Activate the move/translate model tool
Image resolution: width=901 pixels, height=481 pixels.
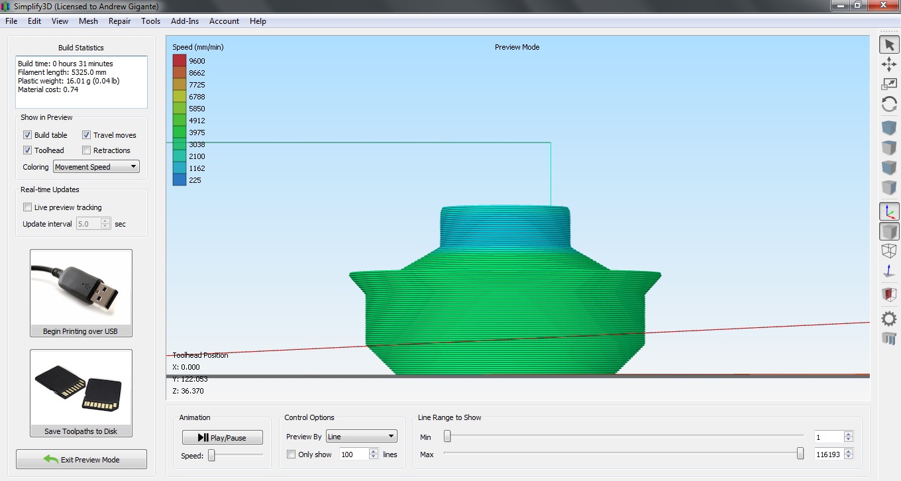point(889,64)
